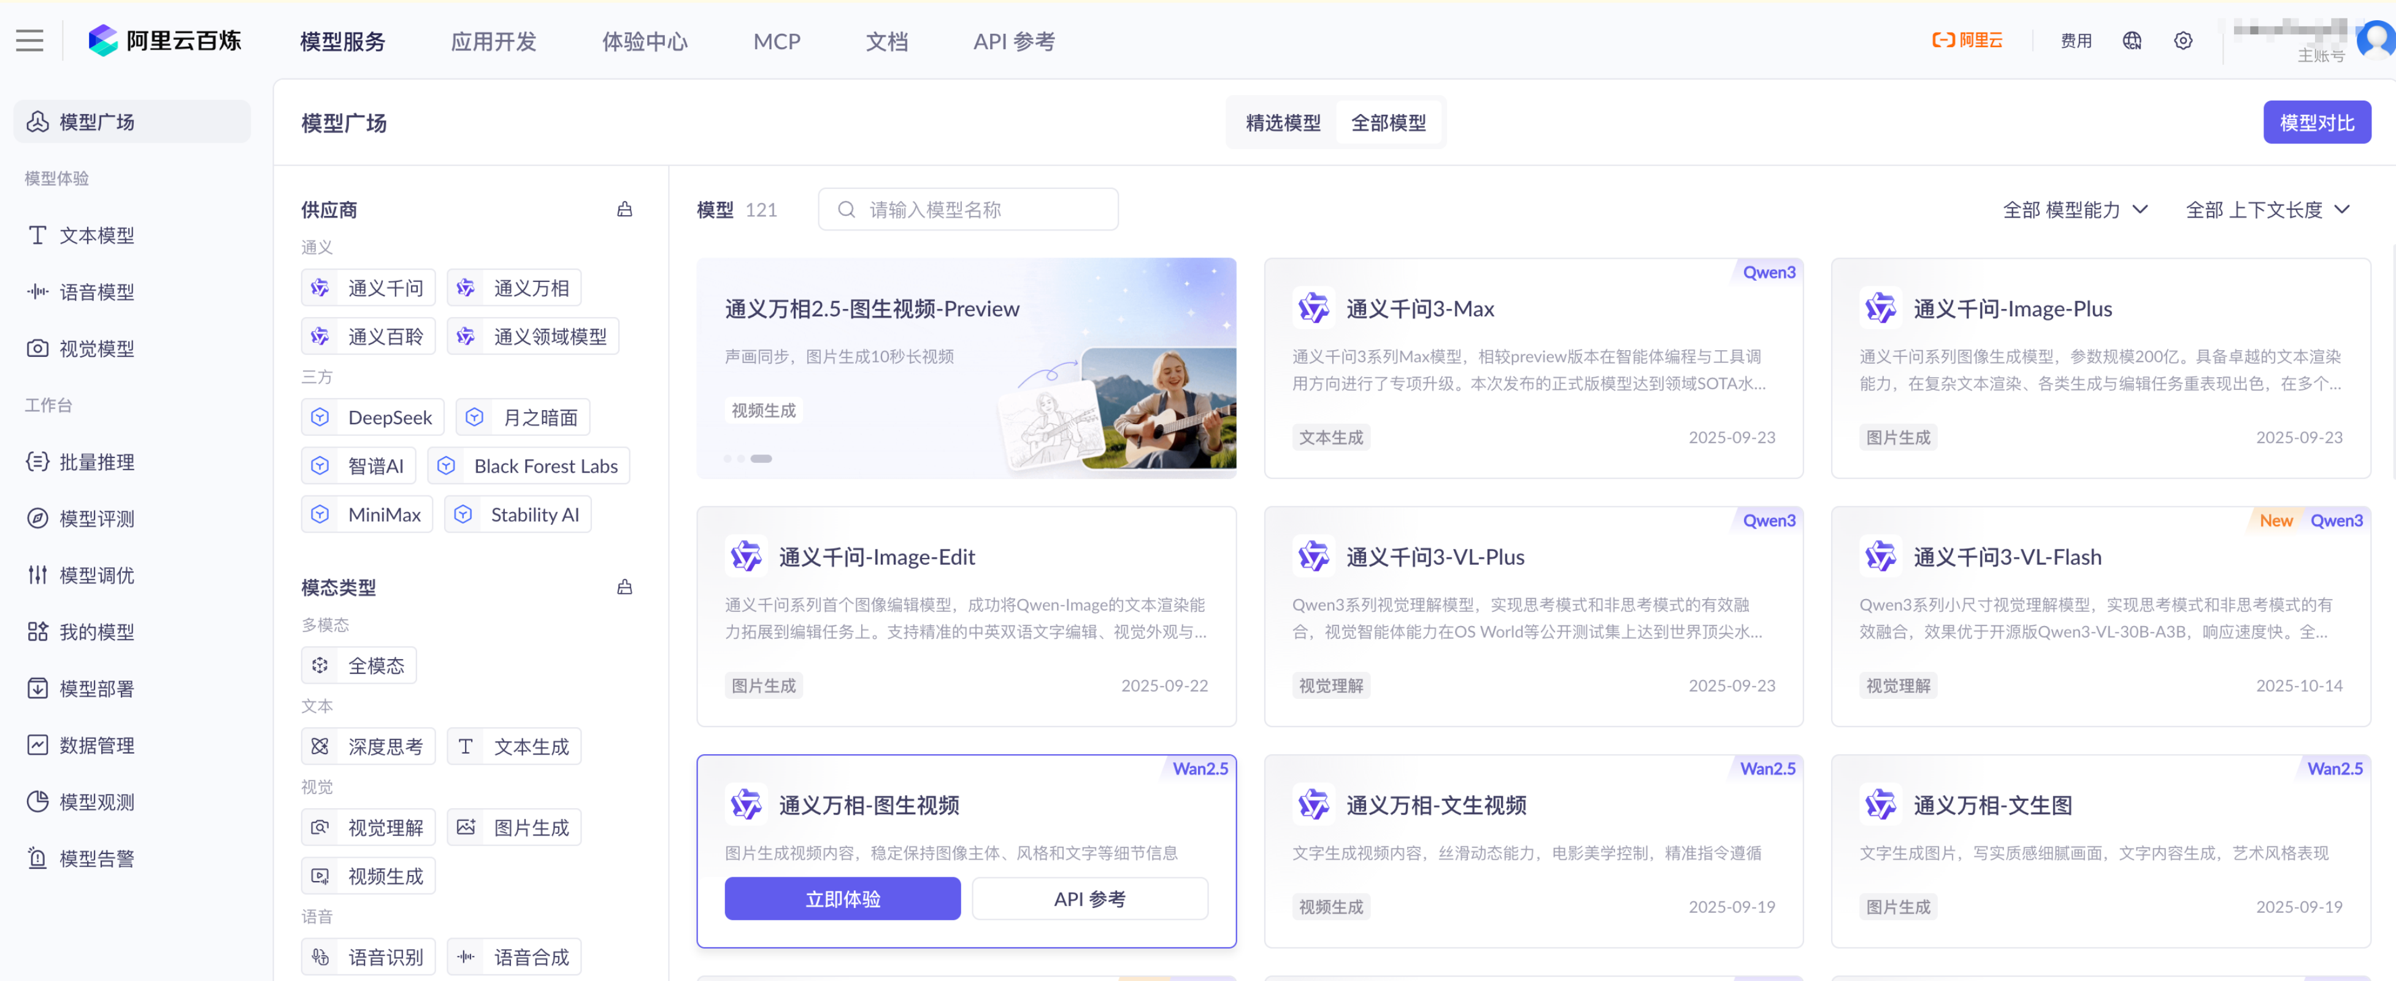Switch to the 全部模型 tab
Screen dimensions: 2396x981
pos(1388,123)
